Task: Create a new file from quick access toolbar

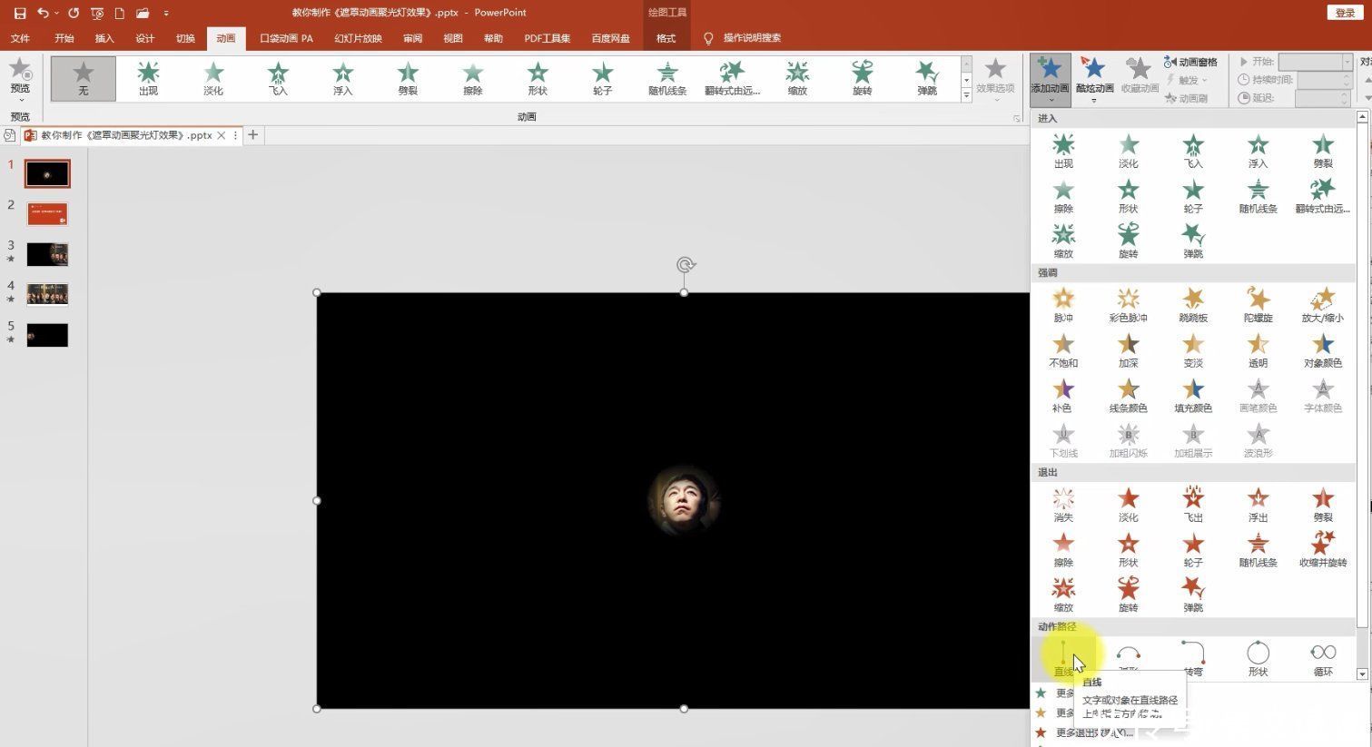Action: point(119,13)
